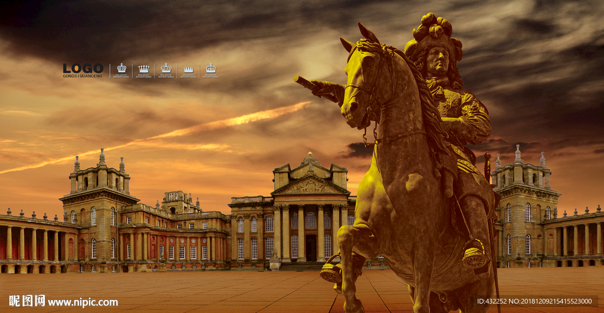
Task: Click the 'GONGSI QUANCENG' subtitle under the logo
Action: coord(83,76)
